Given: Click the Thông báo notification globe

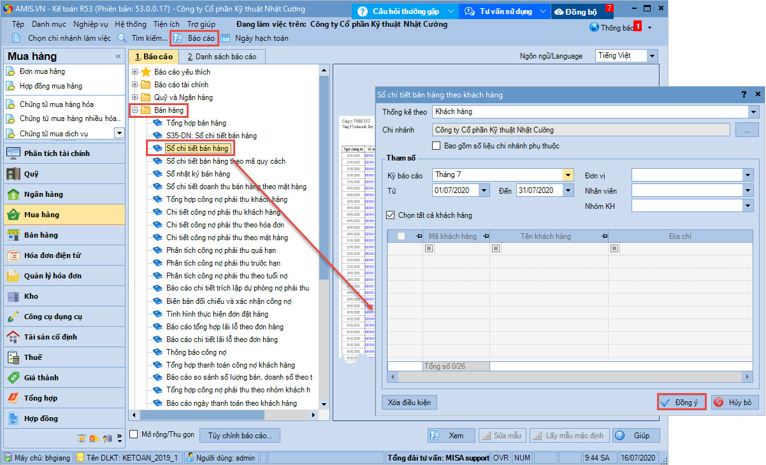Looking at the screenshot, I should [595, 27].
